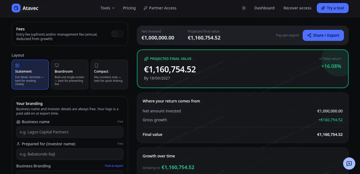360x174 pixels.
Task: Click the Paid at export link
Action: click(114, 166)
